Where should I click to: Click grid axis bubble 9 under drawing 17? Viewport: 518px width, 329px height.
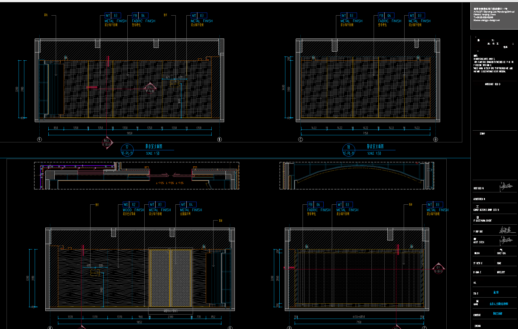coord(39,139)
